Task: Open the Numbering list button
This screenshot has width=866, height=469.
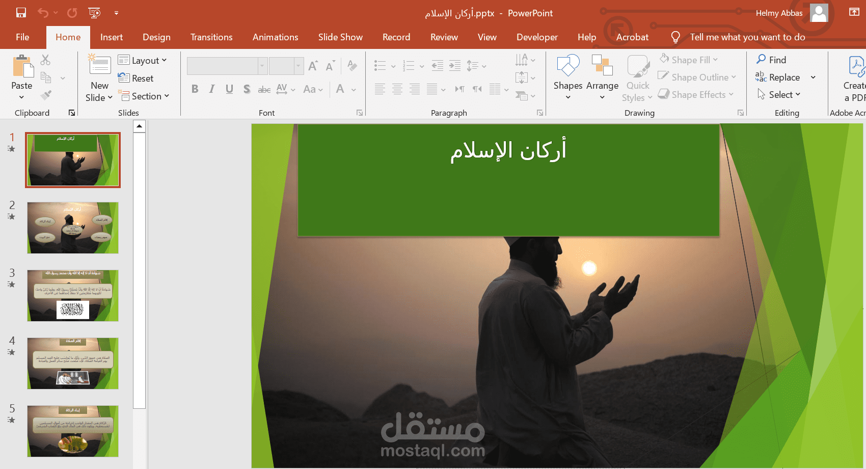Action: tap(409, 65)
